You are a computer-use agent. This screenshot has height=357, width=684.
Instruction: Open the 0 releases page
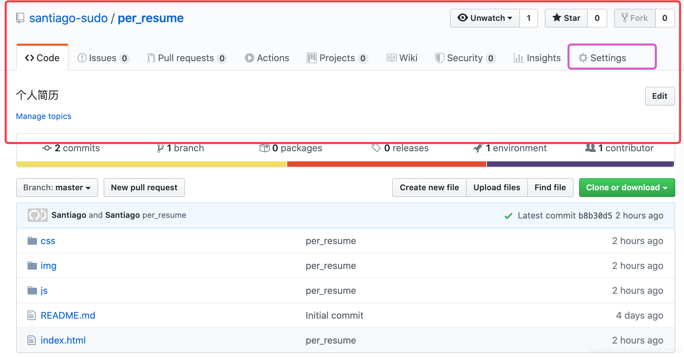400,148
